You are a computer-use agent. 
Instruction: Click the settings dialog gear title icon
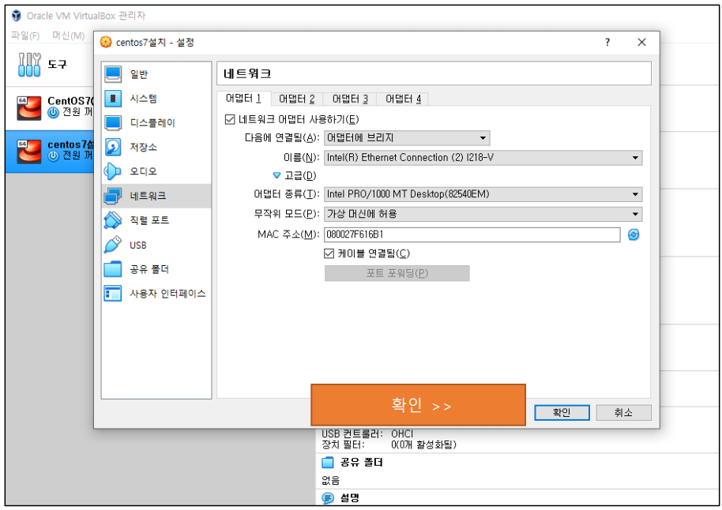(106, 43)
